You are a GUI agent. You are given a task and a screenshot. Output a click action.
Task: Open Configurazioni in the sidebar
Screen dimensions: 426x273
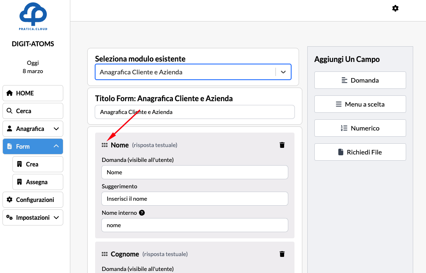pyautogui.click(x=33, y=200)
